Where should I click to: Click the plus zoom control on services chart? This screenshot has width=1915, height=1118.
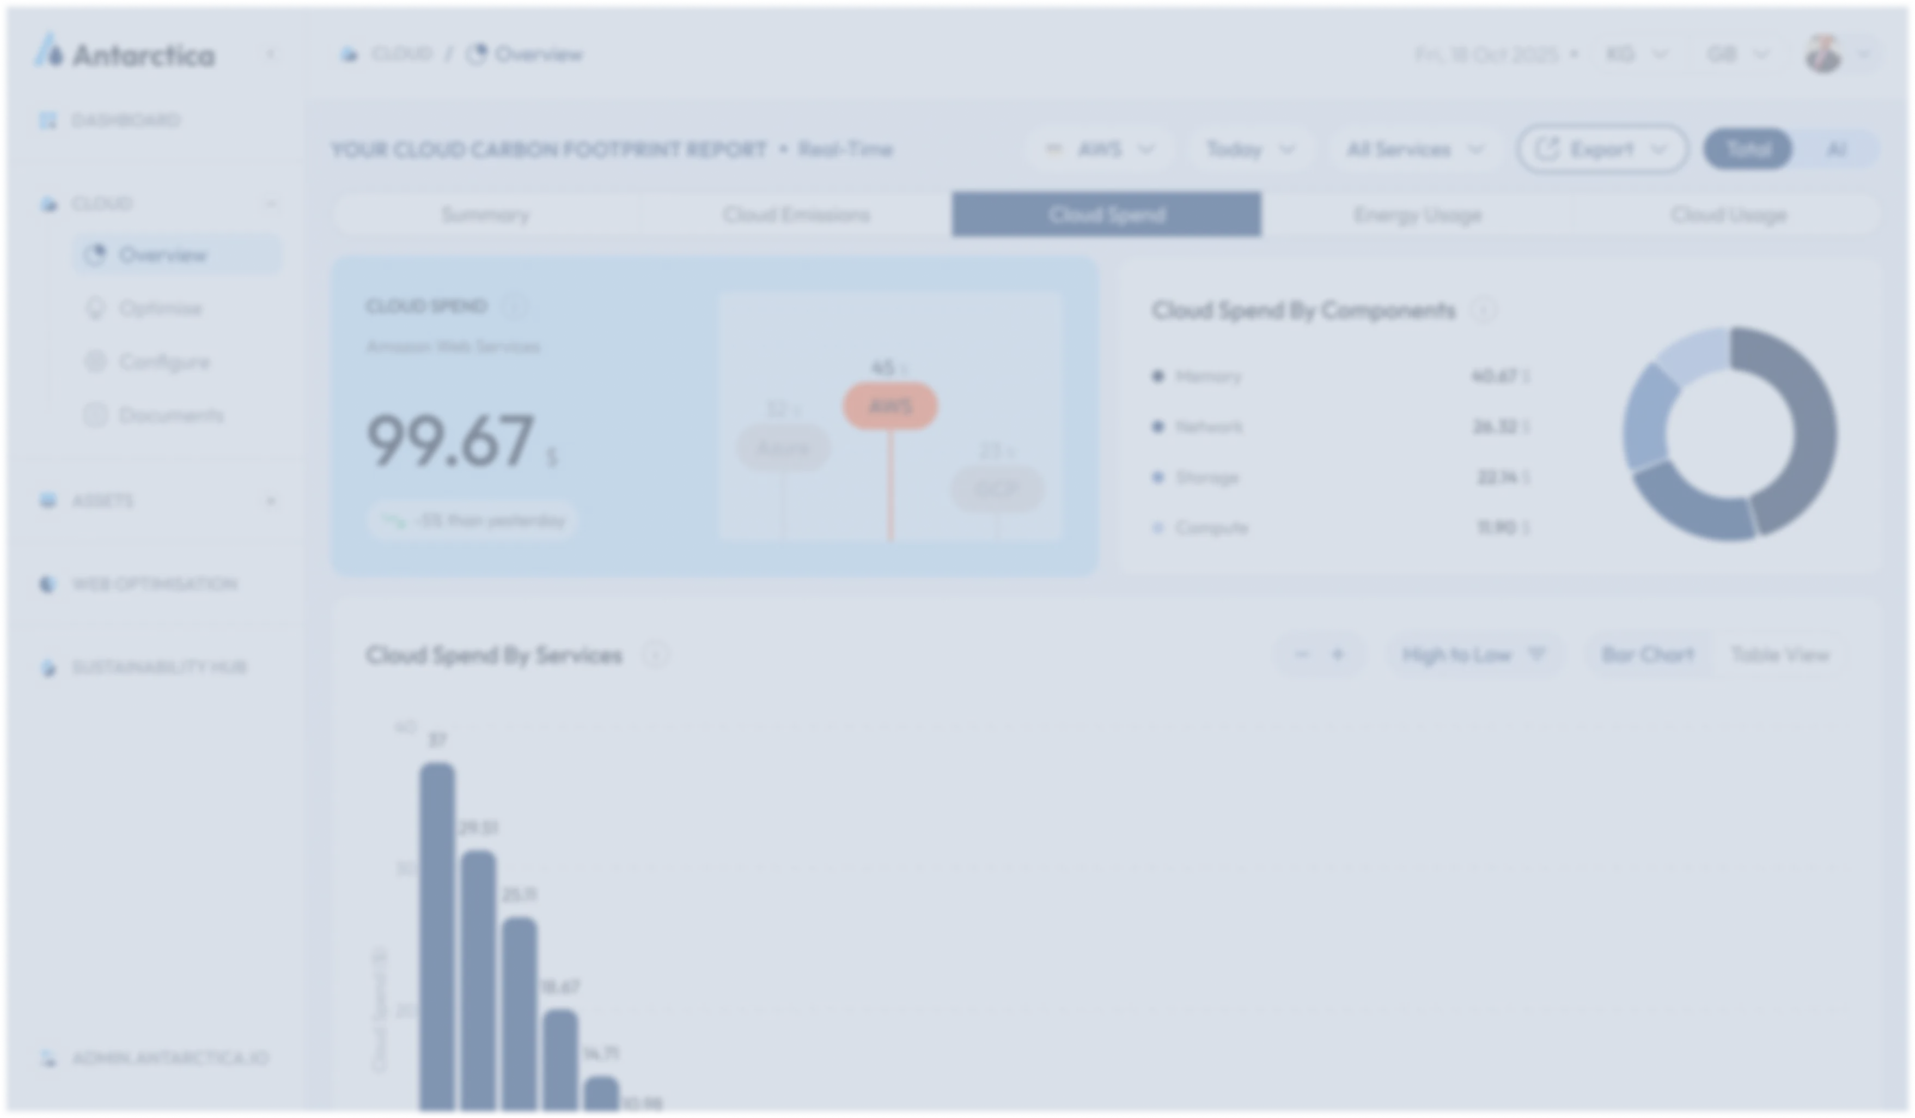(x=1338, y=654)
